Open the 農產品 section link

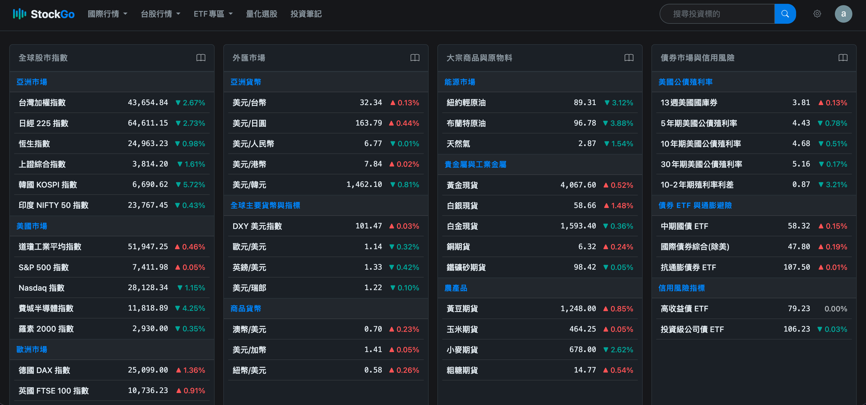click(x=456, y=288)
